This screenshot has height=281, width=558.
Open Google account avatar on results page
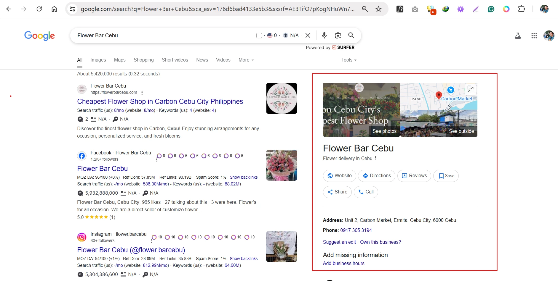[x=549, y=36]
